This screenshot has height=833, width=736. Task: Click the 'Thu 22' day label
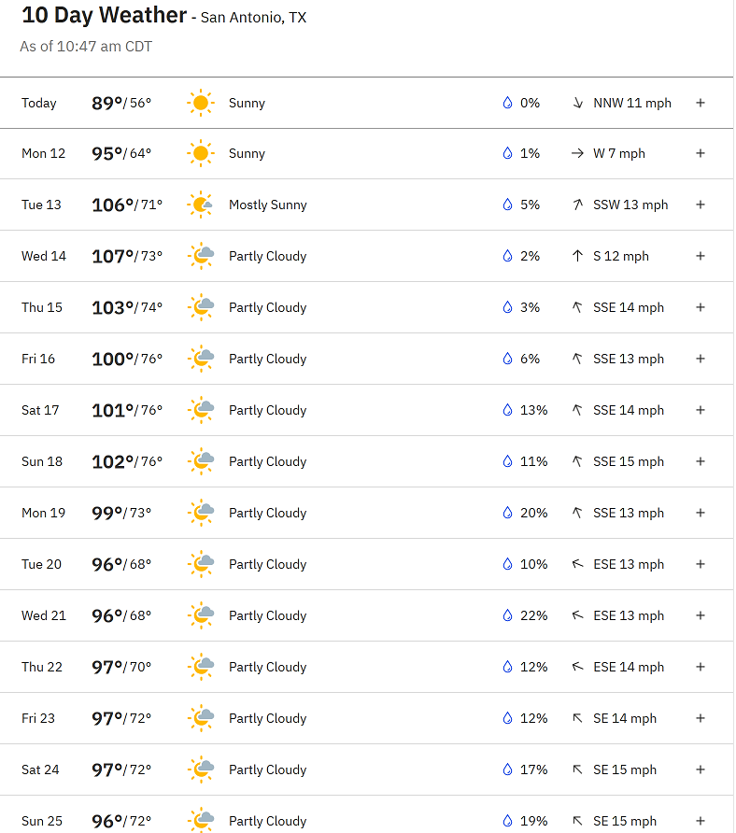(42, 668)
